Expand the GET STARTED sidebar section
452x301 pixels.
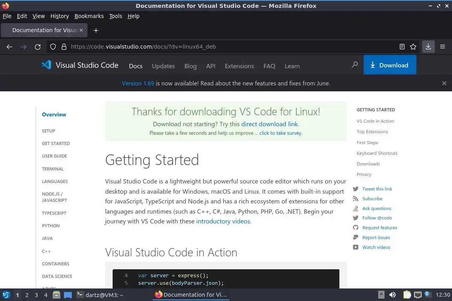click(x=56, y=143)
